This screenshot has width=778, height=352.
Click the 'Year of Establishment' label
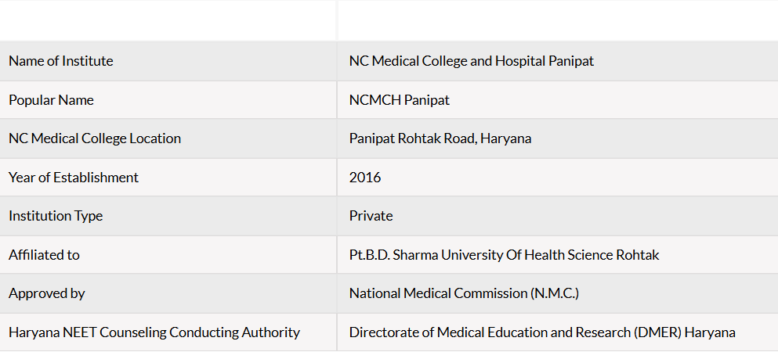click(74, 178)
